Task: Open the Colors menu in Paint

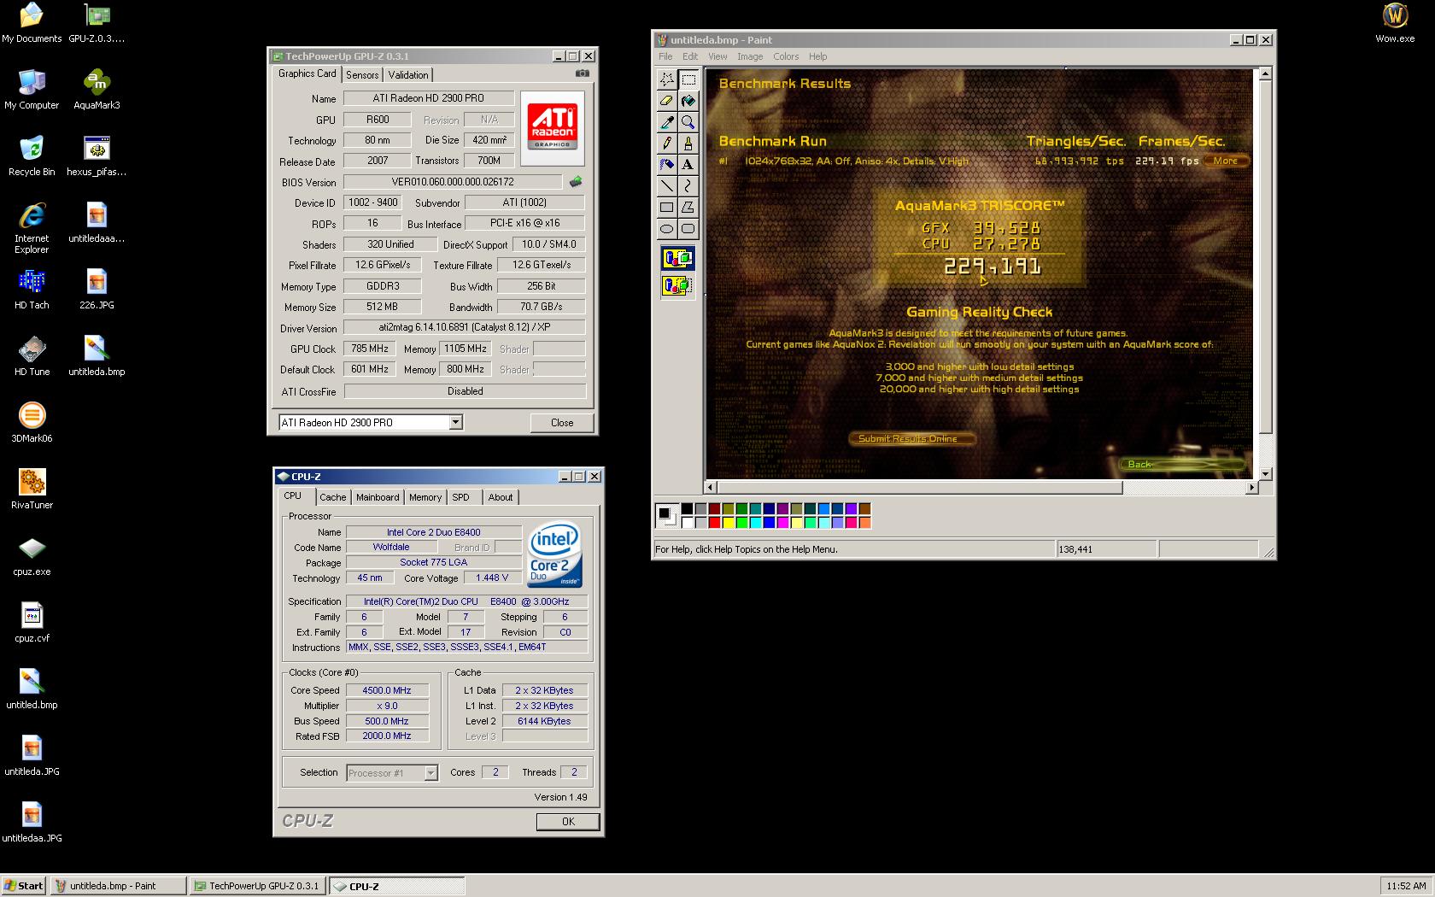Action: pyautogui.click(x=786, y=56)
